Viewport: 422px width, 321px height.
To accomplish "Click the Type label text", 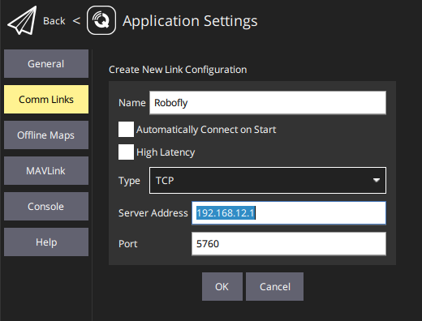I will [129, 181].
